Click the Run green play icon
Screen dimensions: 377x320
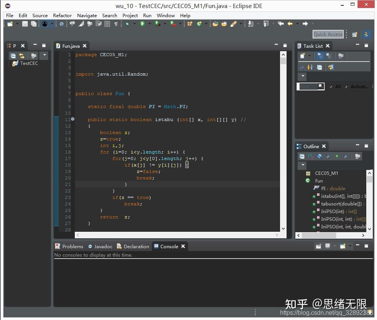142,24
